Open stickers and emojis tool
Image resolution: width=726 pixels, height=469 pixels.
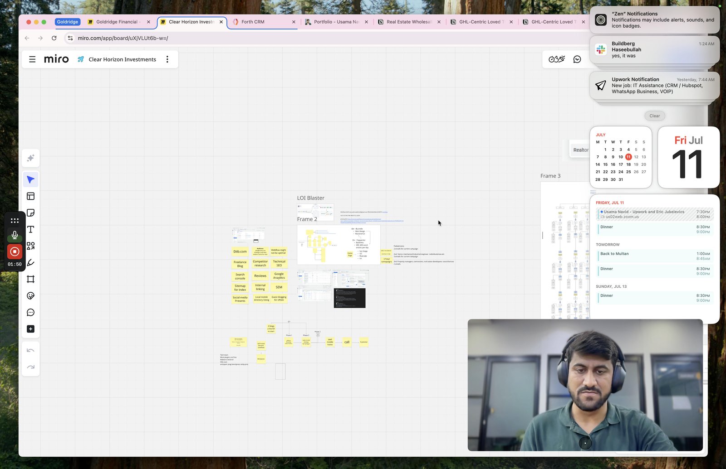[30, 296]
